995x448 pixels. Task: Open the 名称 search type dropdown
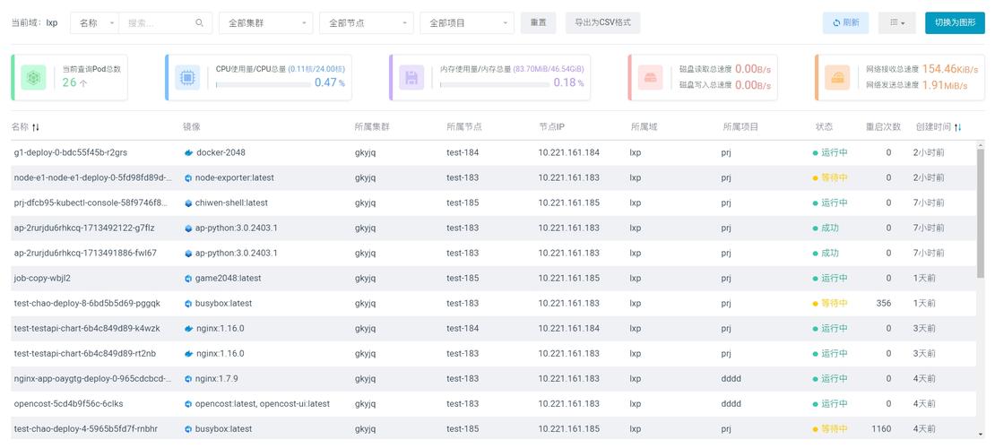coord(94,22)
